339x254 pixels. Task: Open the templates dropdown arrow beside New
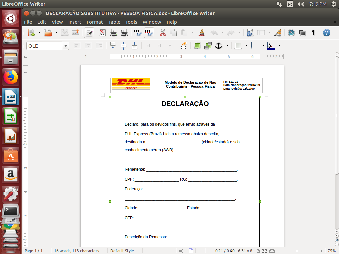tap(39, 33)
